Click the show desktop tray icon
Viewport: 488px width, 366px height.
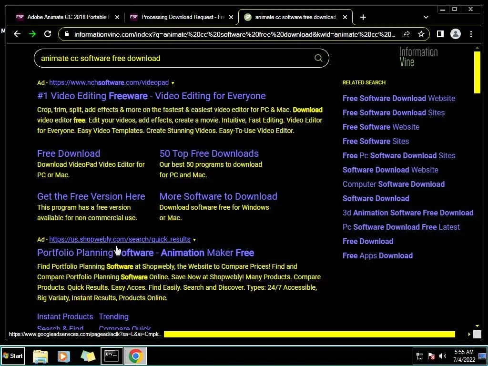click(x=482, y=356)
